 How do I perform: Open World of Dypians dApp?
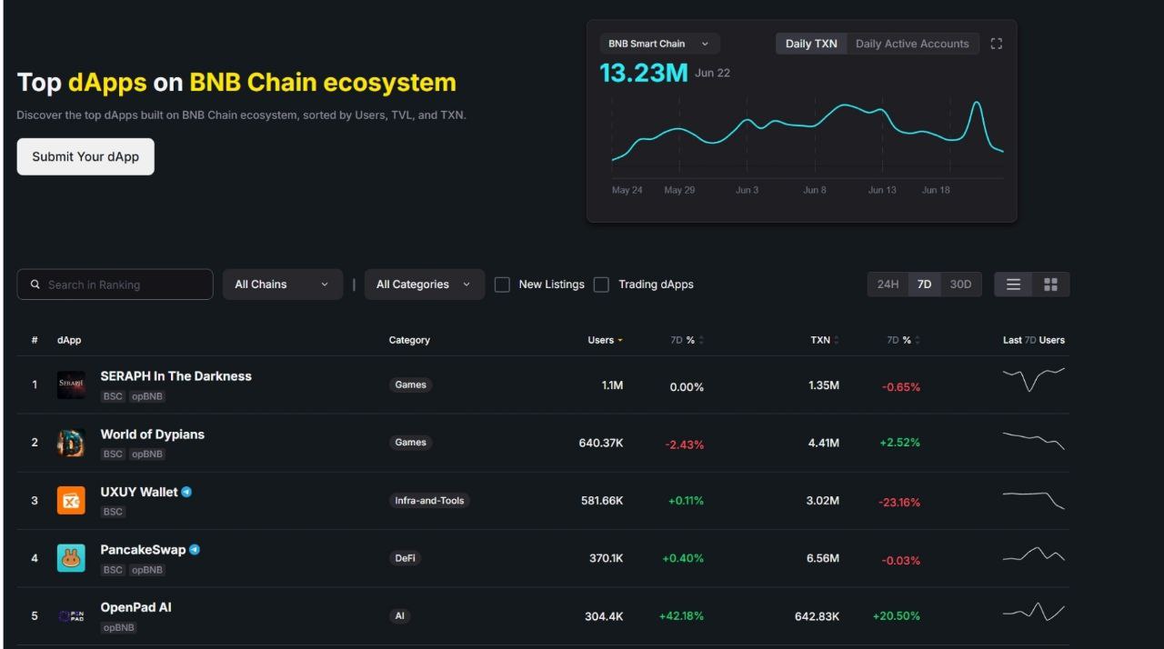coord(152,434)
